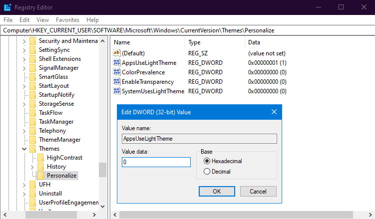Image resolution: width=375 pixels, height=219 pixels.
Task: Select the ColorPrevalence DWORD icon
Action: [117, 72]
